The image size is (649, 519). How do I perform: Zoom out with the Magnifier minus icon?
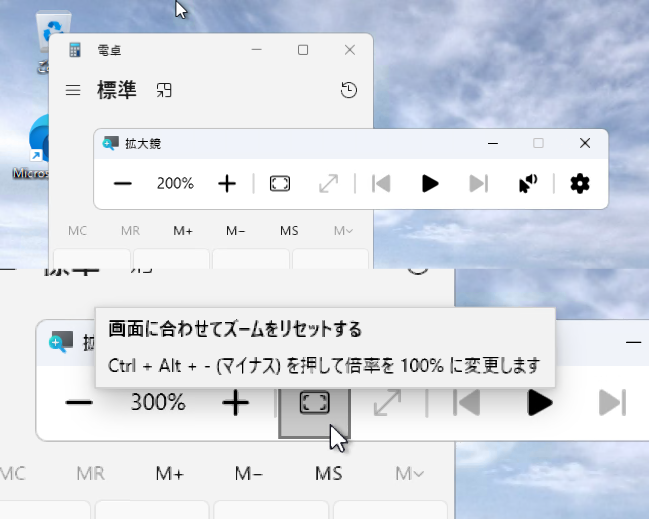[x=122, y=183]
